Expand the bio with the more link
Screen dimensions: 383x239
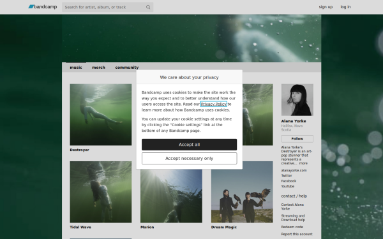click(303, 163)
